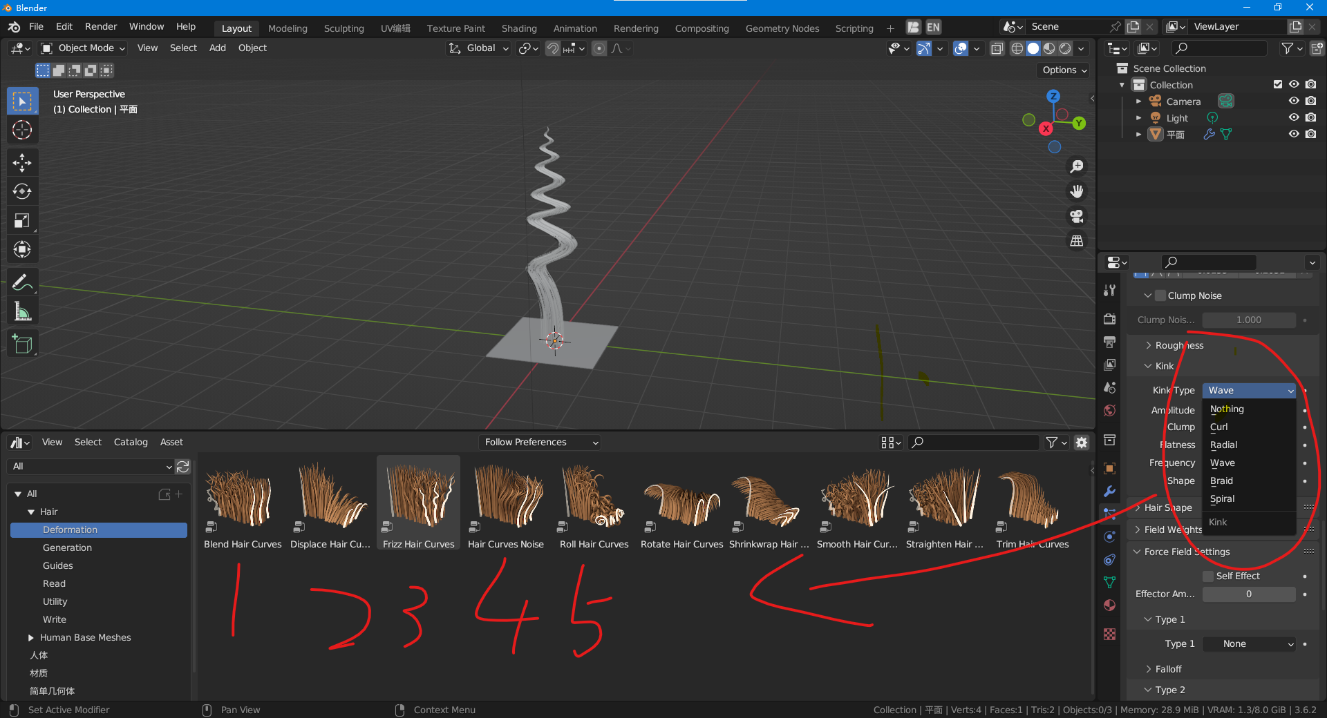Open asset browser Catalog menu
The height and width of the screenshot is (718, 1327).
131,442
